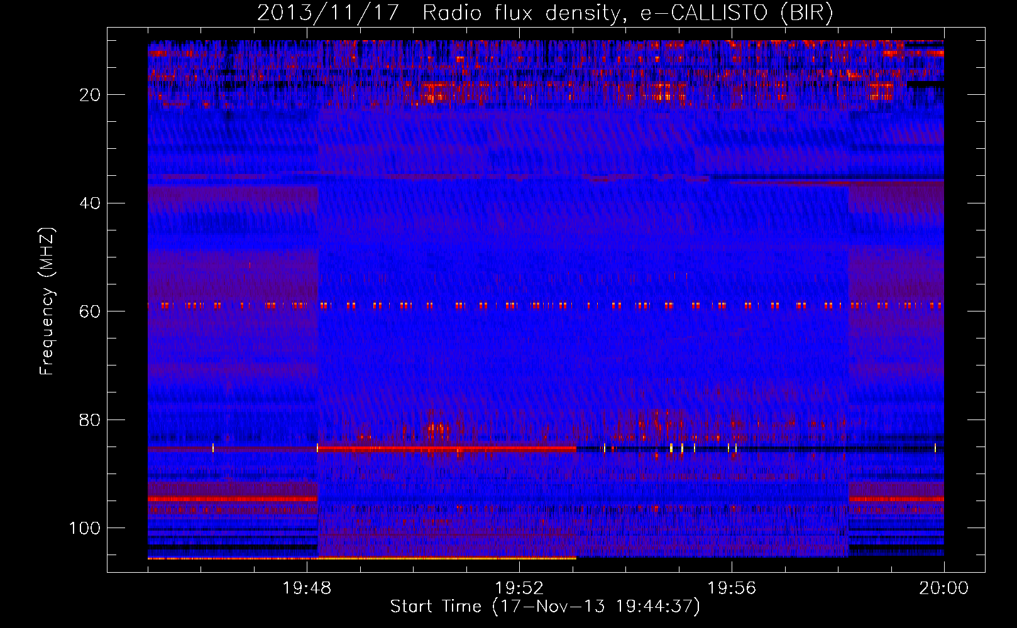Click the 20:00 time tick label
This screenshot has width=1017, height=628.
(944, 588)
